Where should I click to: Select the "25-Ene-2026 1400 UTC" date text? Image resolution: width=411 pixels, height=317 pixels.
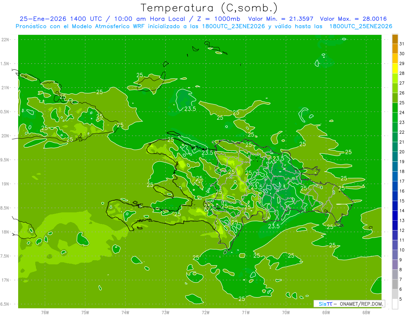61,19
